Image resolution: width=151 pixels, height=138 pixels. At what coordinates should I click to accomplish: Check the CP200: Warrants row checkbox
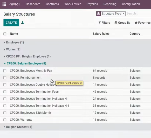(5, 120)
